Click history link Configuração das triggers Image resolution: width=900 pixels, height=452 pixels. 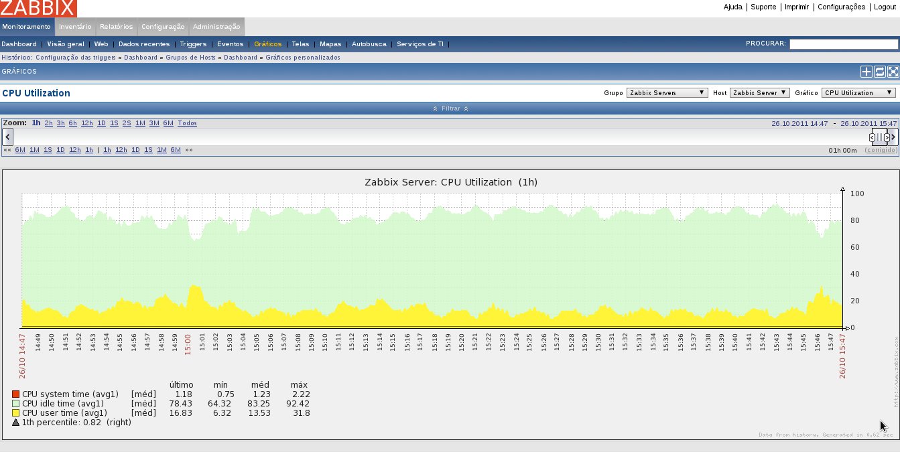point(77,58)
